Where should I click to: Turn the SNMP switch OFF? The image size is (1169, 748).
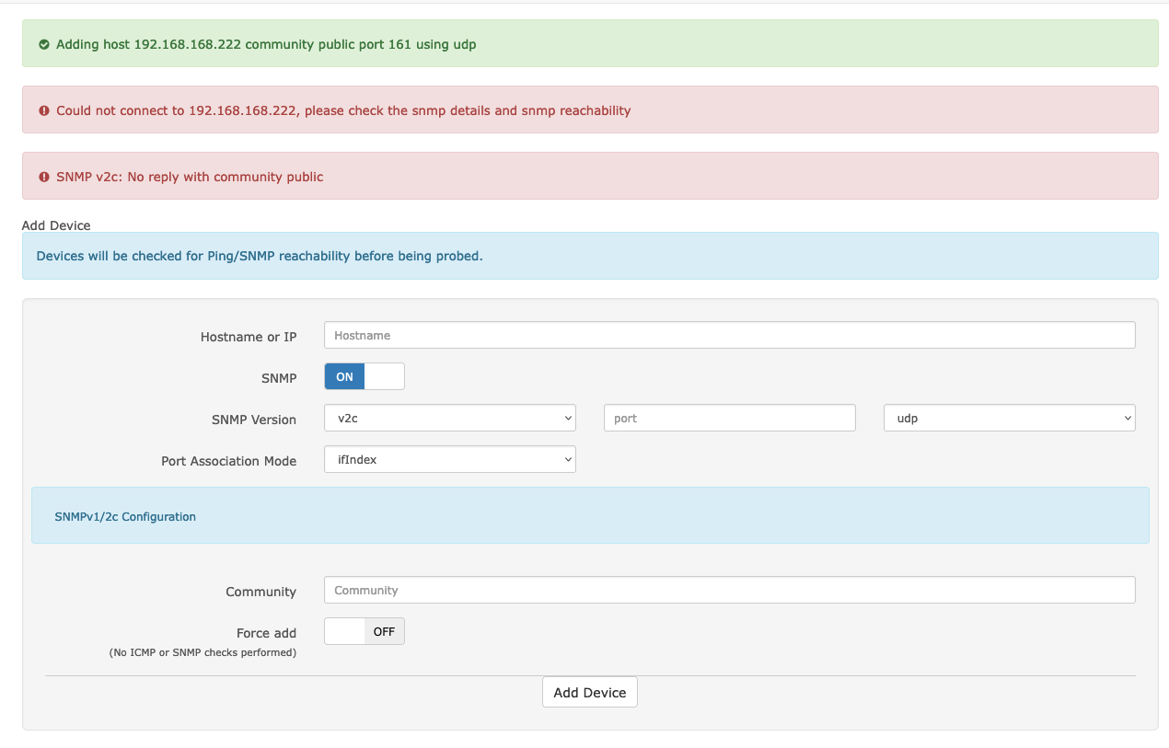(385, 376)
